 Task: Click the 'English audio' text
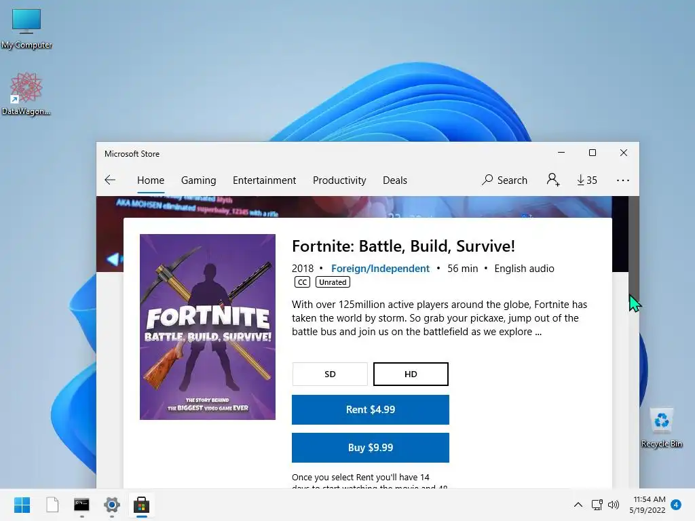[525, 269]
